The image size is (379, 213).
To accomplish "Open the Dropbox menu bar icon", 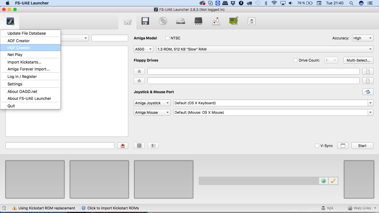I will click(233, 3).
